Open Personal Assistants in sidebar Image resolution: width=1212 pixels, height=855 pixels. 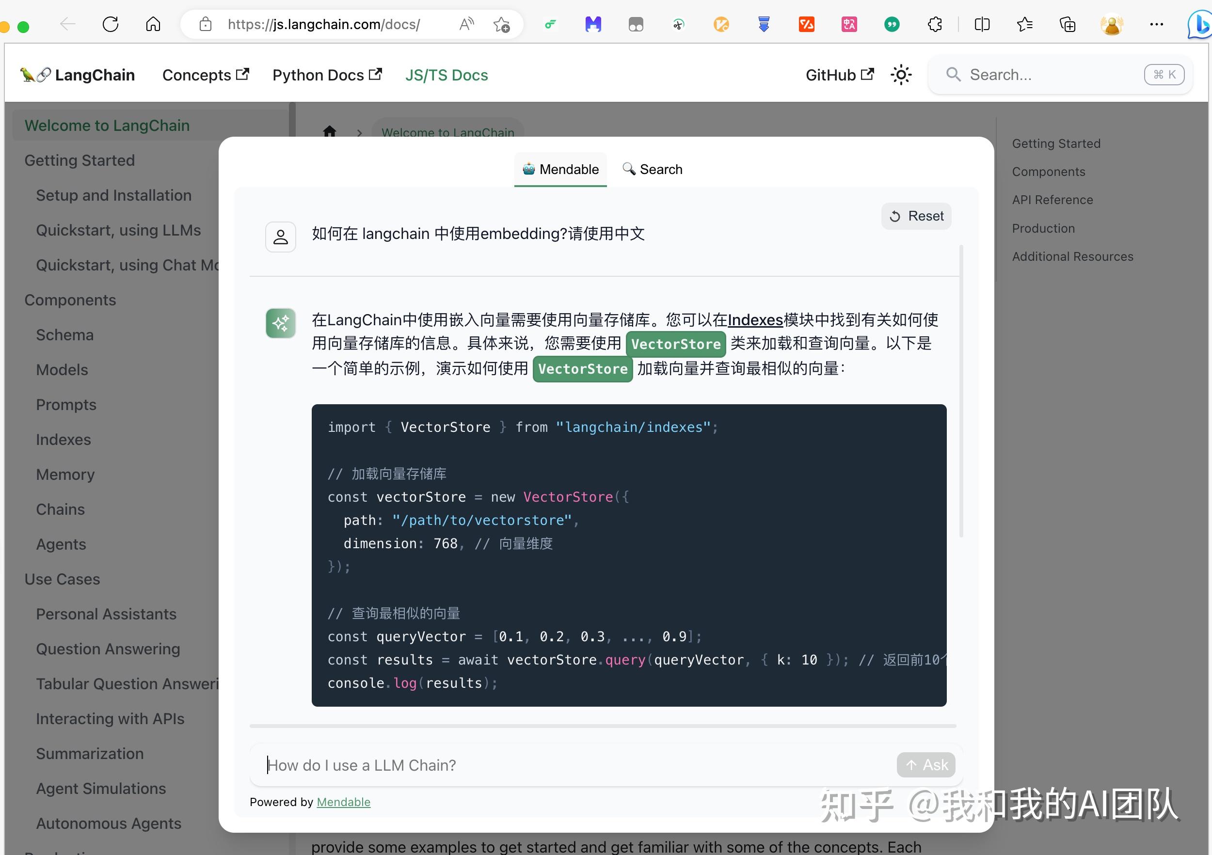(106, 614)
